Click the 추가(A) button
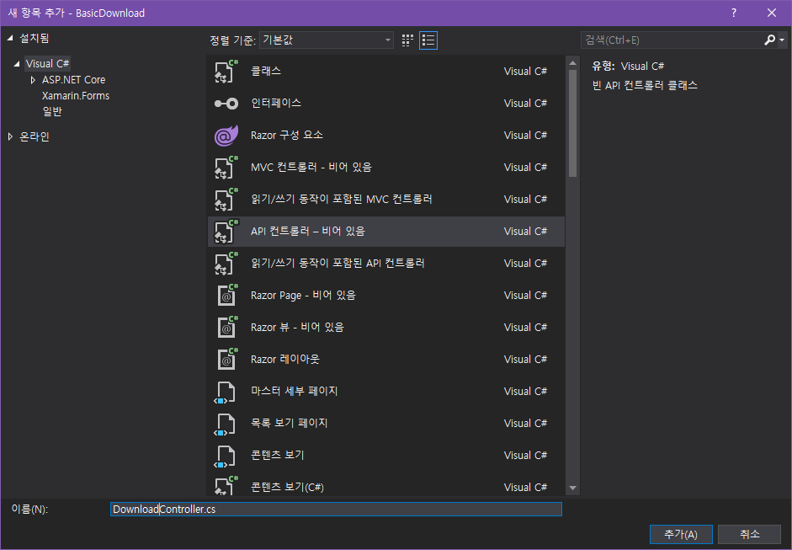The width and height of the screenshot is (792, 550). (x=680, y=534)
